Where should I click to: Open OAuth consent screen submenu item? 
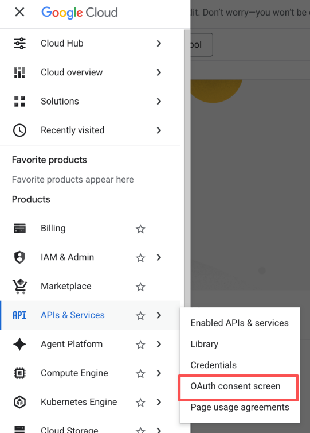240,386
